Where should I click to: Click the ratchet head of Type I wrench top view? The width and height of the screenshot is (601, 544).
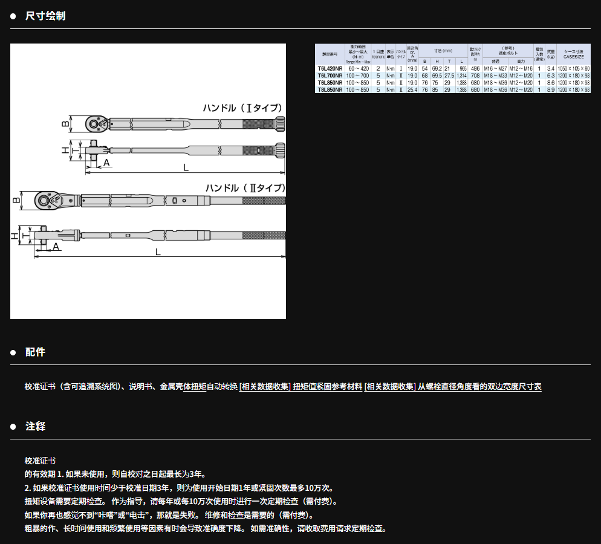click(x=94, y=124)
